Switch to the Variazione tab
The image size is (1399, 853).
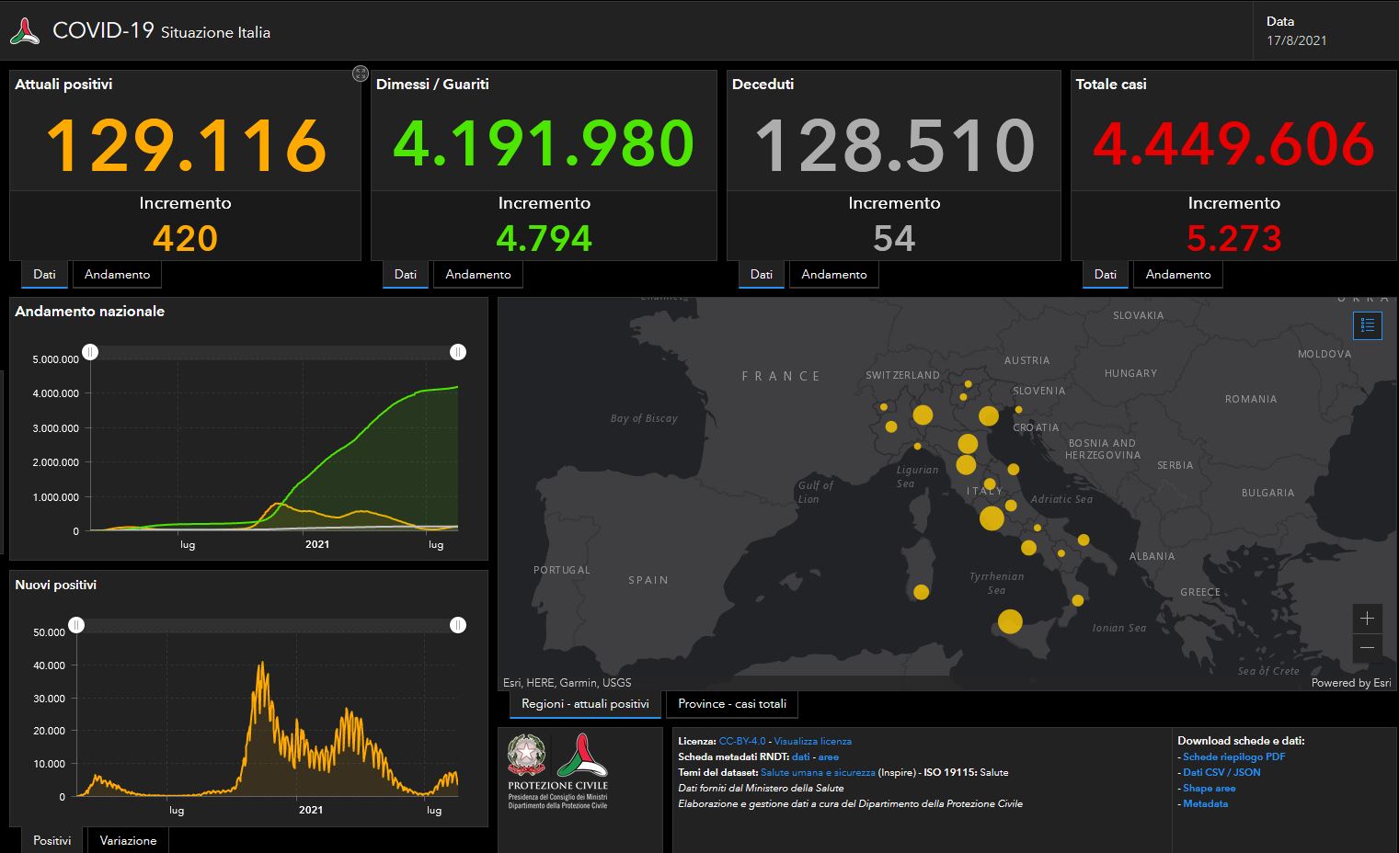point(128,840)
